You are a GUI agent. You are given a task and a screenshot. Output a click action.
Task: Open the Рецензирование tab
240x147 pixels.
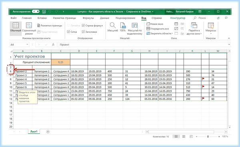point(125,18)
